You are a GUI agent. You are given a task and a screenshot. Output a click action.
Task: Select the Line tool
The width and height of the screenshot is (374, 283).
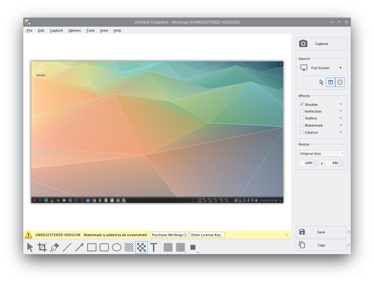(x=67, y=247)
